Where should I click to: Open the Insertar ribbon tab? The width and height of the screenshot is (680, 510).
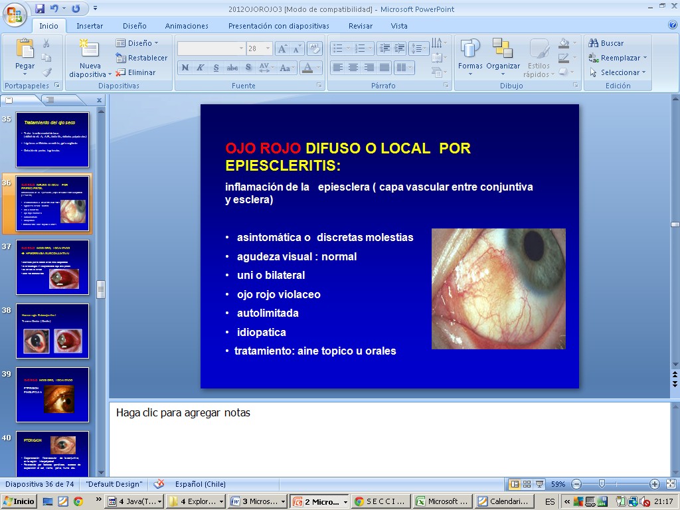click(90, 26)
